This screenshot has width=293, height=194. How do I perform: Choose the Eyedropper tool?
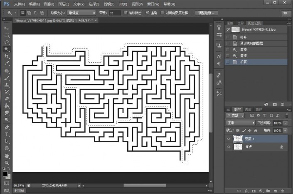[x=7, y=63]
